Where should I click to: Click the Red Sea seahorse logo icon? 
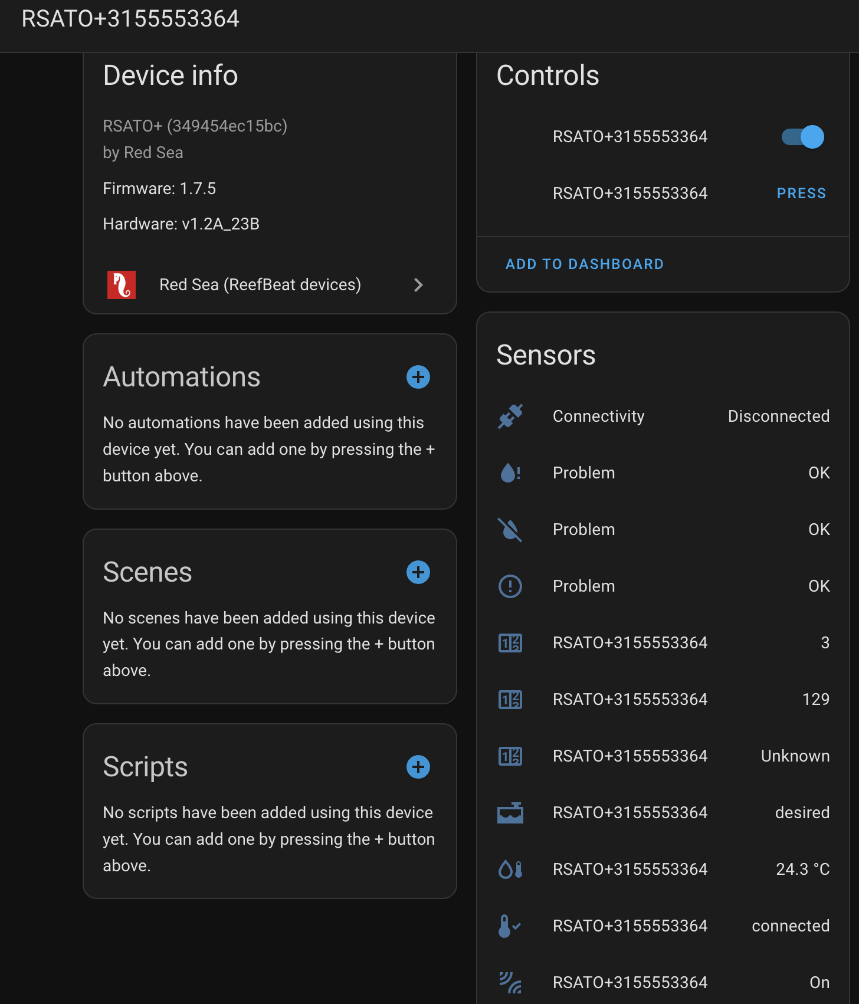(122, 285)
